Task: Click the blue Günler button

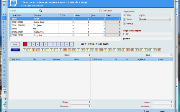Action: [15, 50]
